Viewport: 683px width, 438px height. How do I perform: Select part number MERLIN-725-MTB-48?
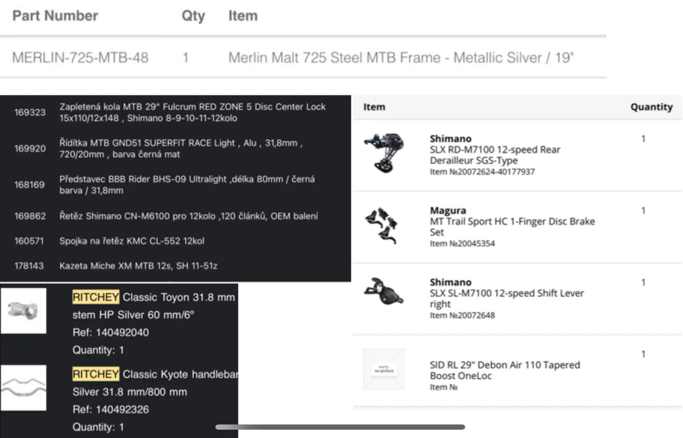coord(80,58)
